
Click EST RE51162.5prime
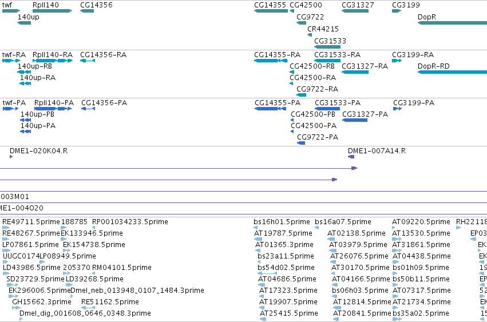(x=110, y=302)
